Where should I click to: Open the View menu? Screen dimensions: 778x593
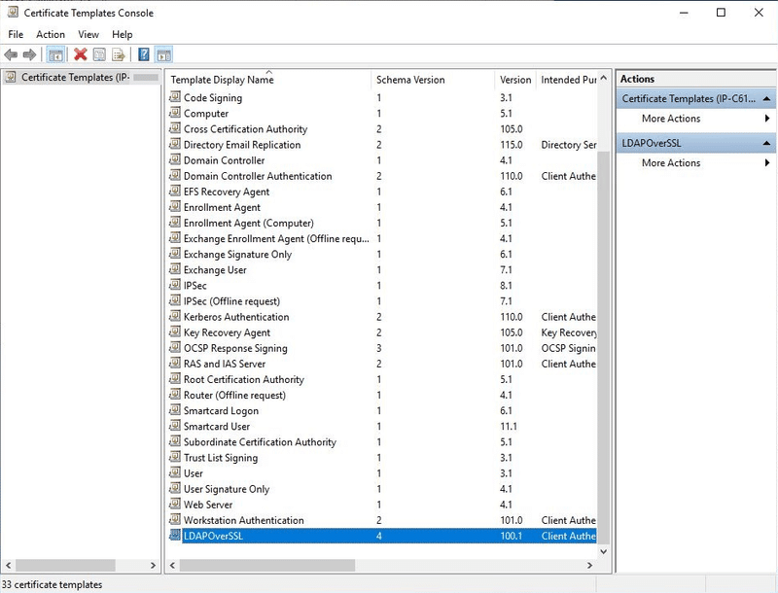tap(88, 34)
